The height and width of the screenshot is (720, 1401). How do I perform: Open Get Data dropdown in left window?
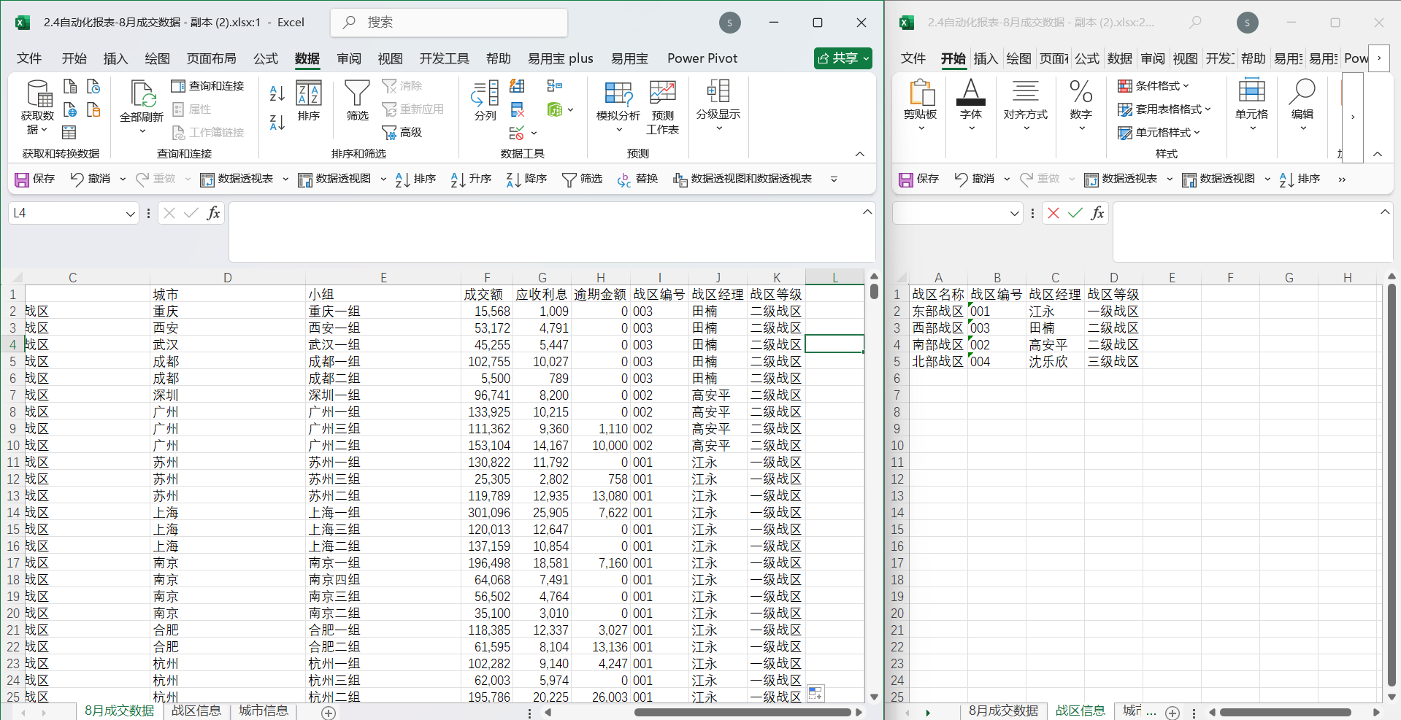[37, 107]
